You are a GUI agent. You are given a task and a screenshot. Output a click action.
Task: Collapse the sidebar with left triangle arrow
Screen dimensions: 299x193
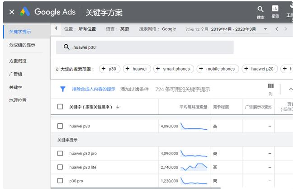tap(56, 28)
